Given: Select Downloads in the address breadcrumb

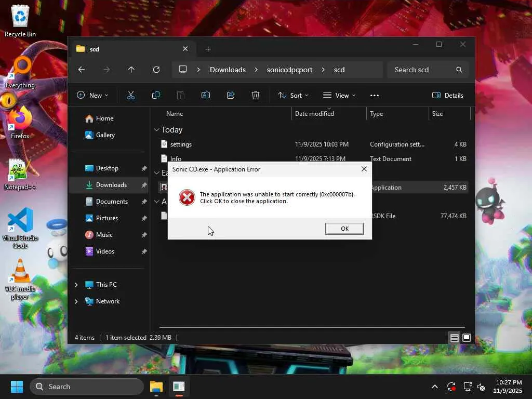Looking at the screenshot, I should point(228,70).
